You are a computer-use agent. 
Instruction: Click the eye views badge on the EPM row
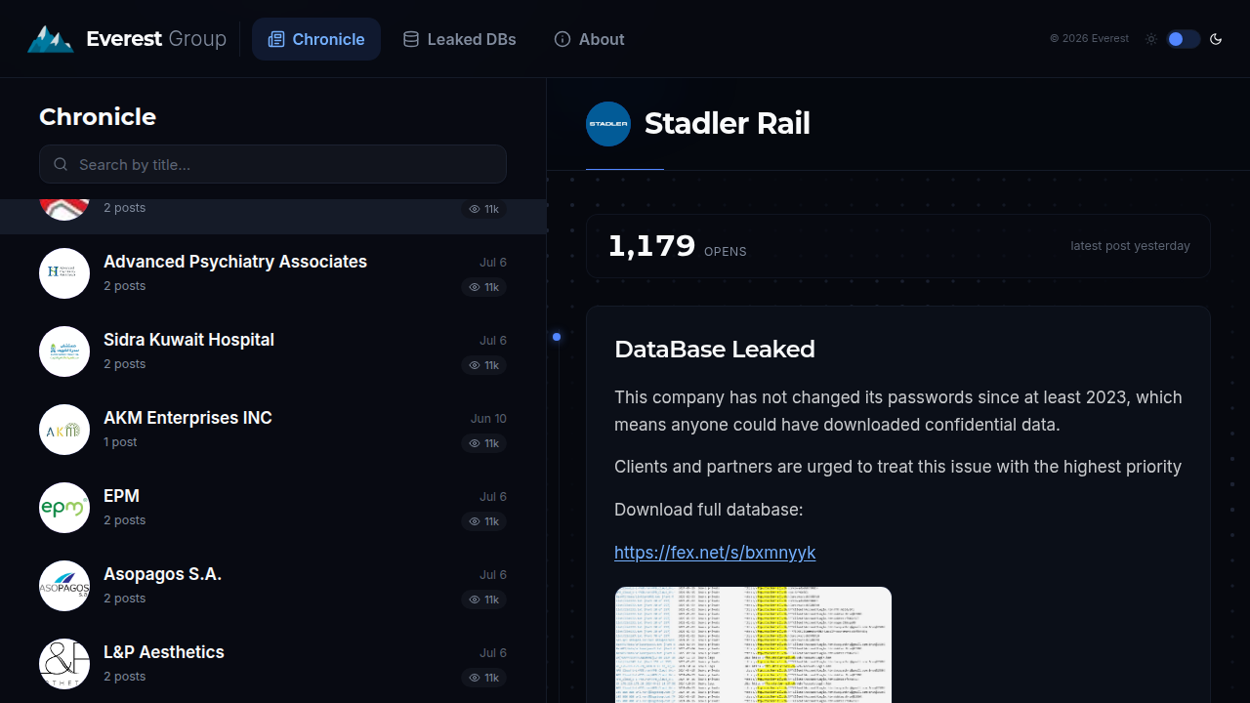click(484, 521)
